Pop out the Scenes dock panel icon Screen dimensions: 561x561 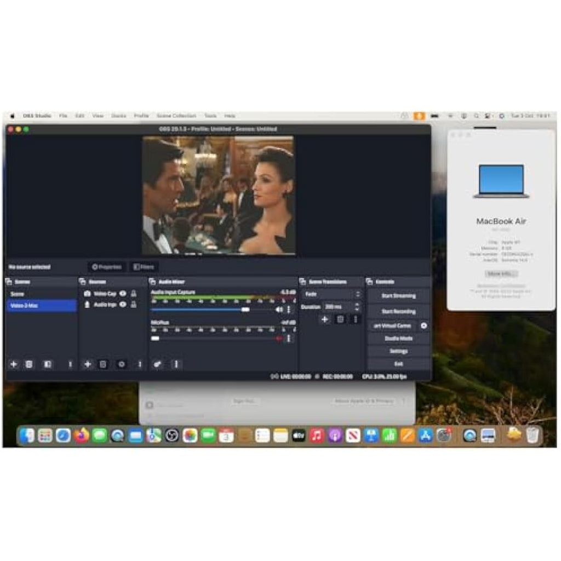[9, 282]
